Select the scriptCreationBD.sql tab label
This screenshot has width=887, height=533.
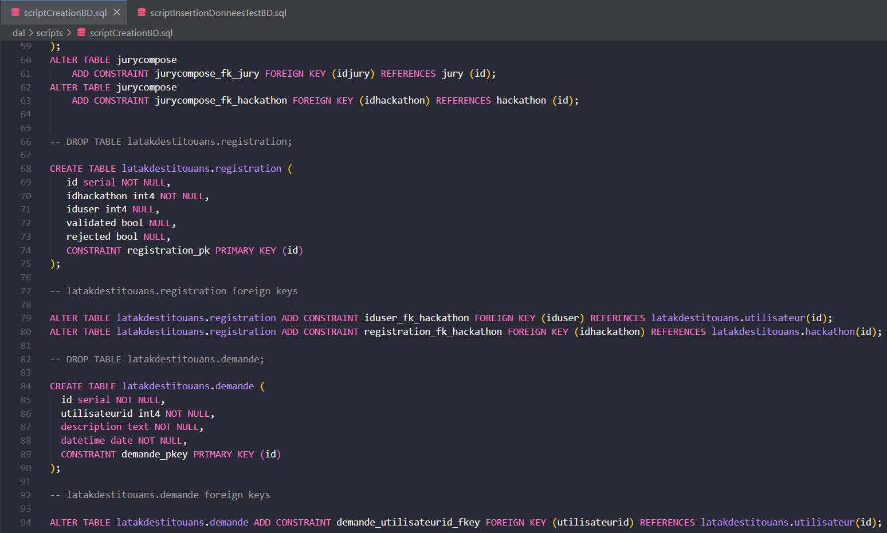pos(65,13)
